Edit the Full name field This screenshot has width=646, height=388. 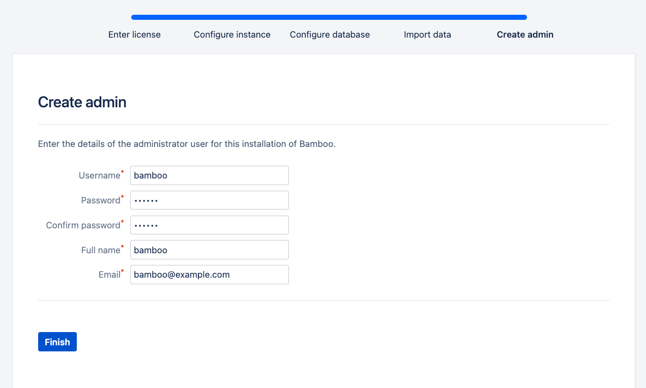210,250
